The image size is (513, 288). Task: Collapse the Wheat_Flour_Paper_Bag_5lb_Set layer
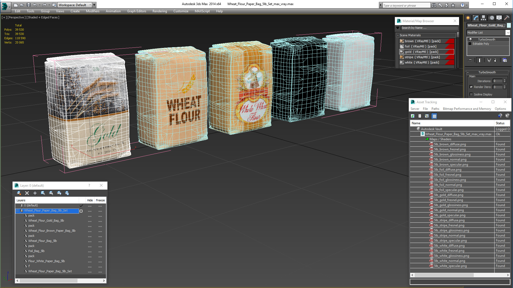(17, 211)
